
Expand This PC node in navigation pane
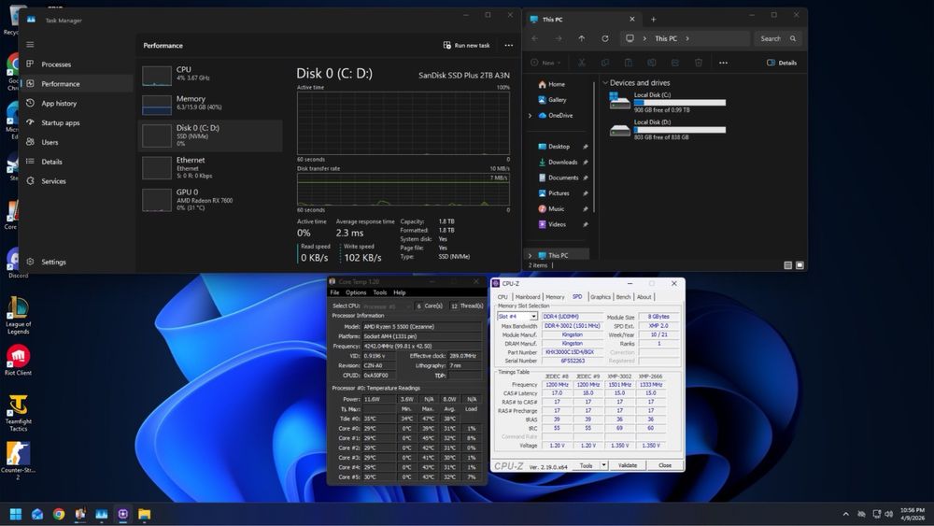[530, 256]
